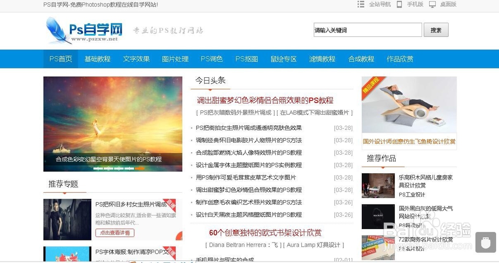This screenshot has width=499, height=263.
Task: Open topic title PS字体海报:制作清凉POP文
Action: tap(132, 252)
